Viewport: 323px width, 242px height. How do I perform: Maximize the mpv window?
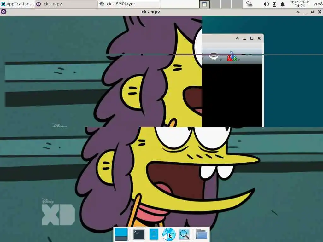312,12
